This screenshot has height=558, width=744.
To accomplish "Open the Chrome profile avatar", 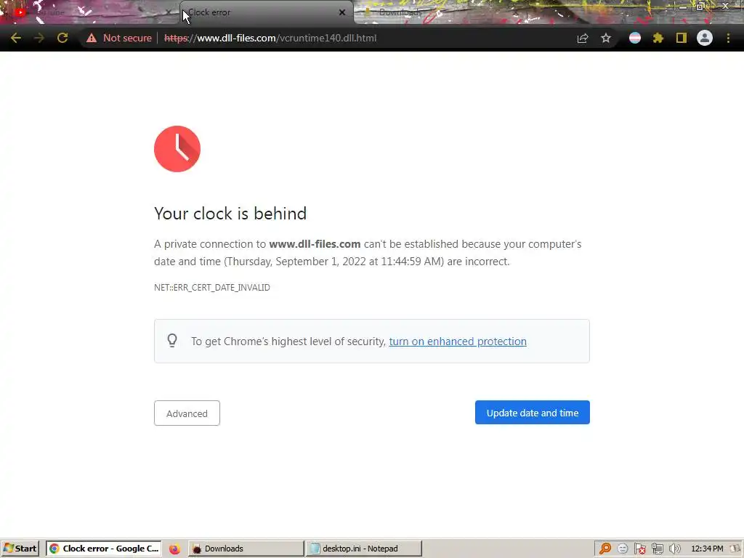I will (705, 38).
